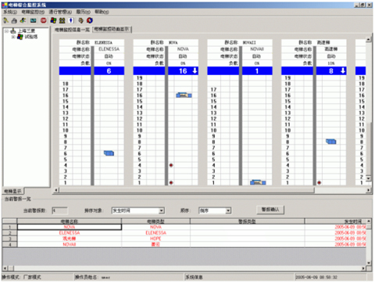Viewport: 375px width, 284px height.
Task: Click the red round stop icon
Action: tap(44, 20)
